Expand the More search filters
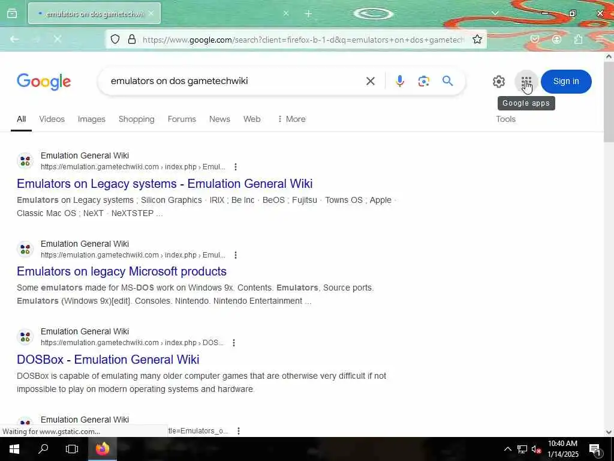This screenshot has height=461, width=614. tap(291, 119)
